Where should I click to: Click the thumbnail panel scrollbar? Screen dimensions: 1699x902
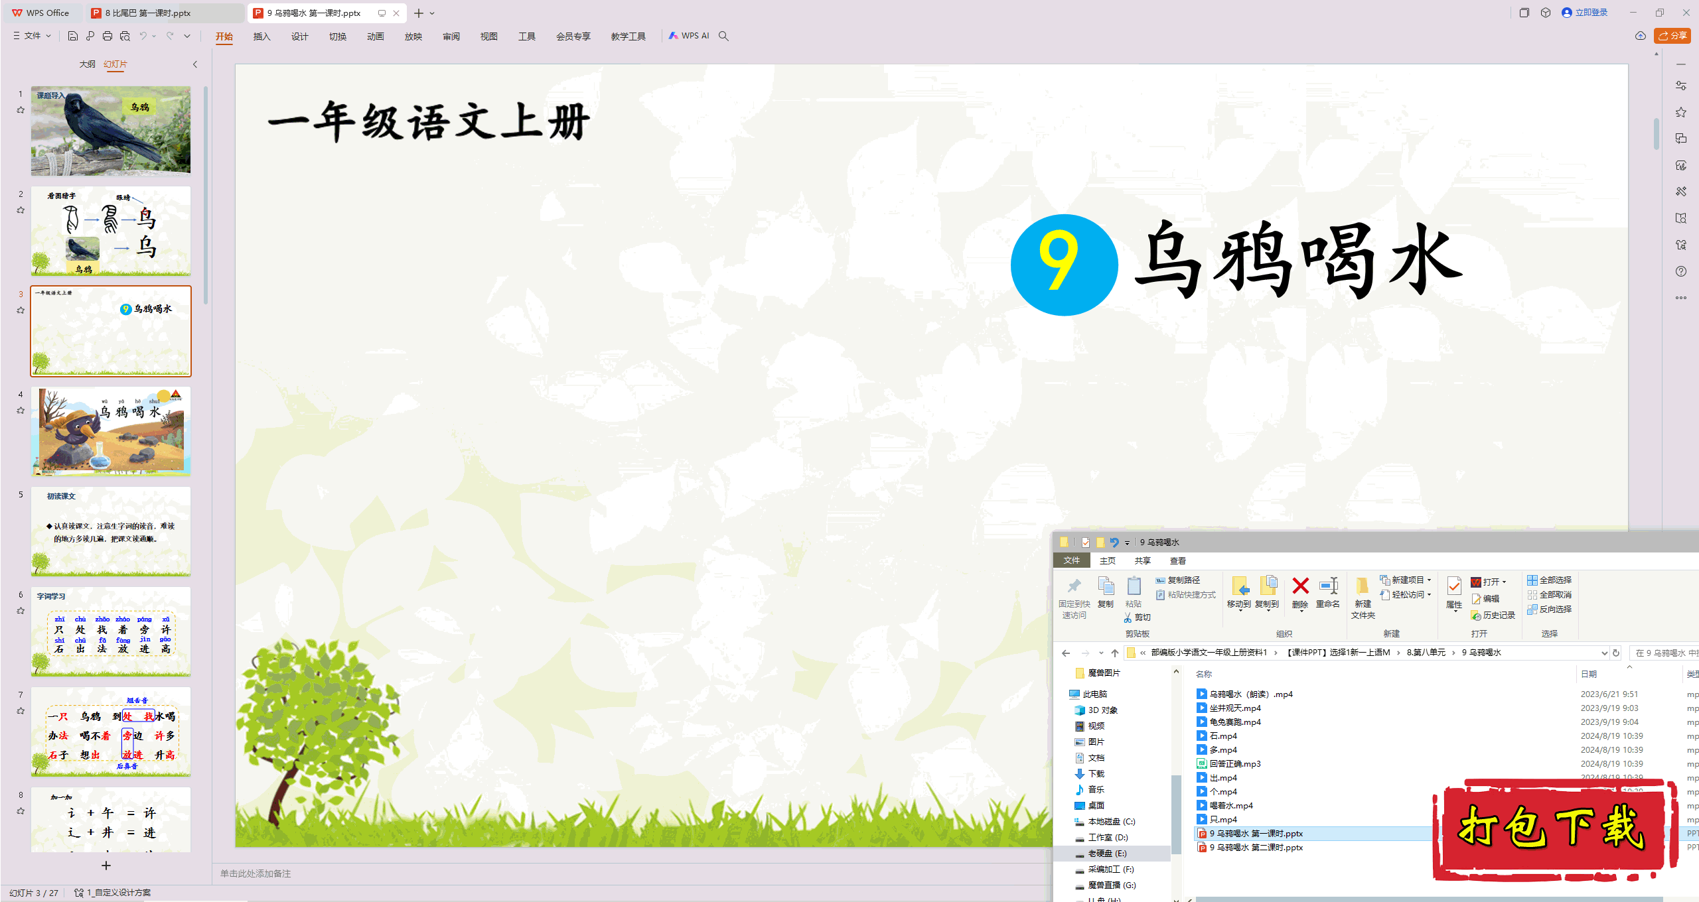coord(206,196)
